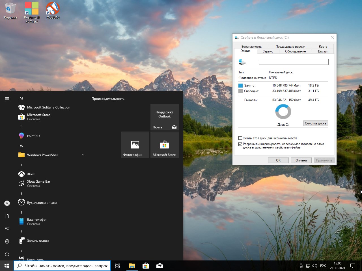Open File Explorer from the taskbar
The width and height of the screenshot is (362, 271).
point(132,266)
